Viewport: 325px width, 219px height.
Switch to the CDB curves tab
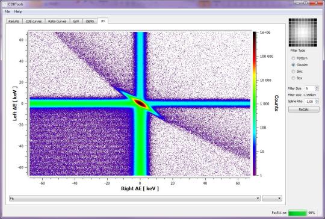pos(34,21)
